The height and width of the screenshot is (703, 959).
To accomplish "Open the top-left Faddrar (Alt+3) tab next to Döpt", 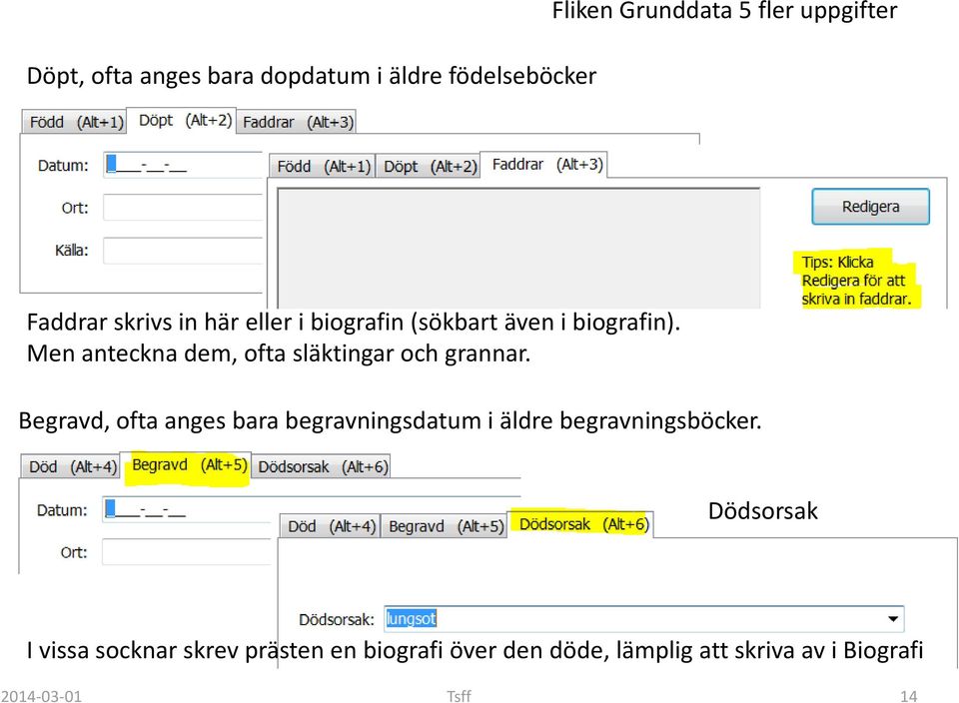I will [x=298, y=122].
